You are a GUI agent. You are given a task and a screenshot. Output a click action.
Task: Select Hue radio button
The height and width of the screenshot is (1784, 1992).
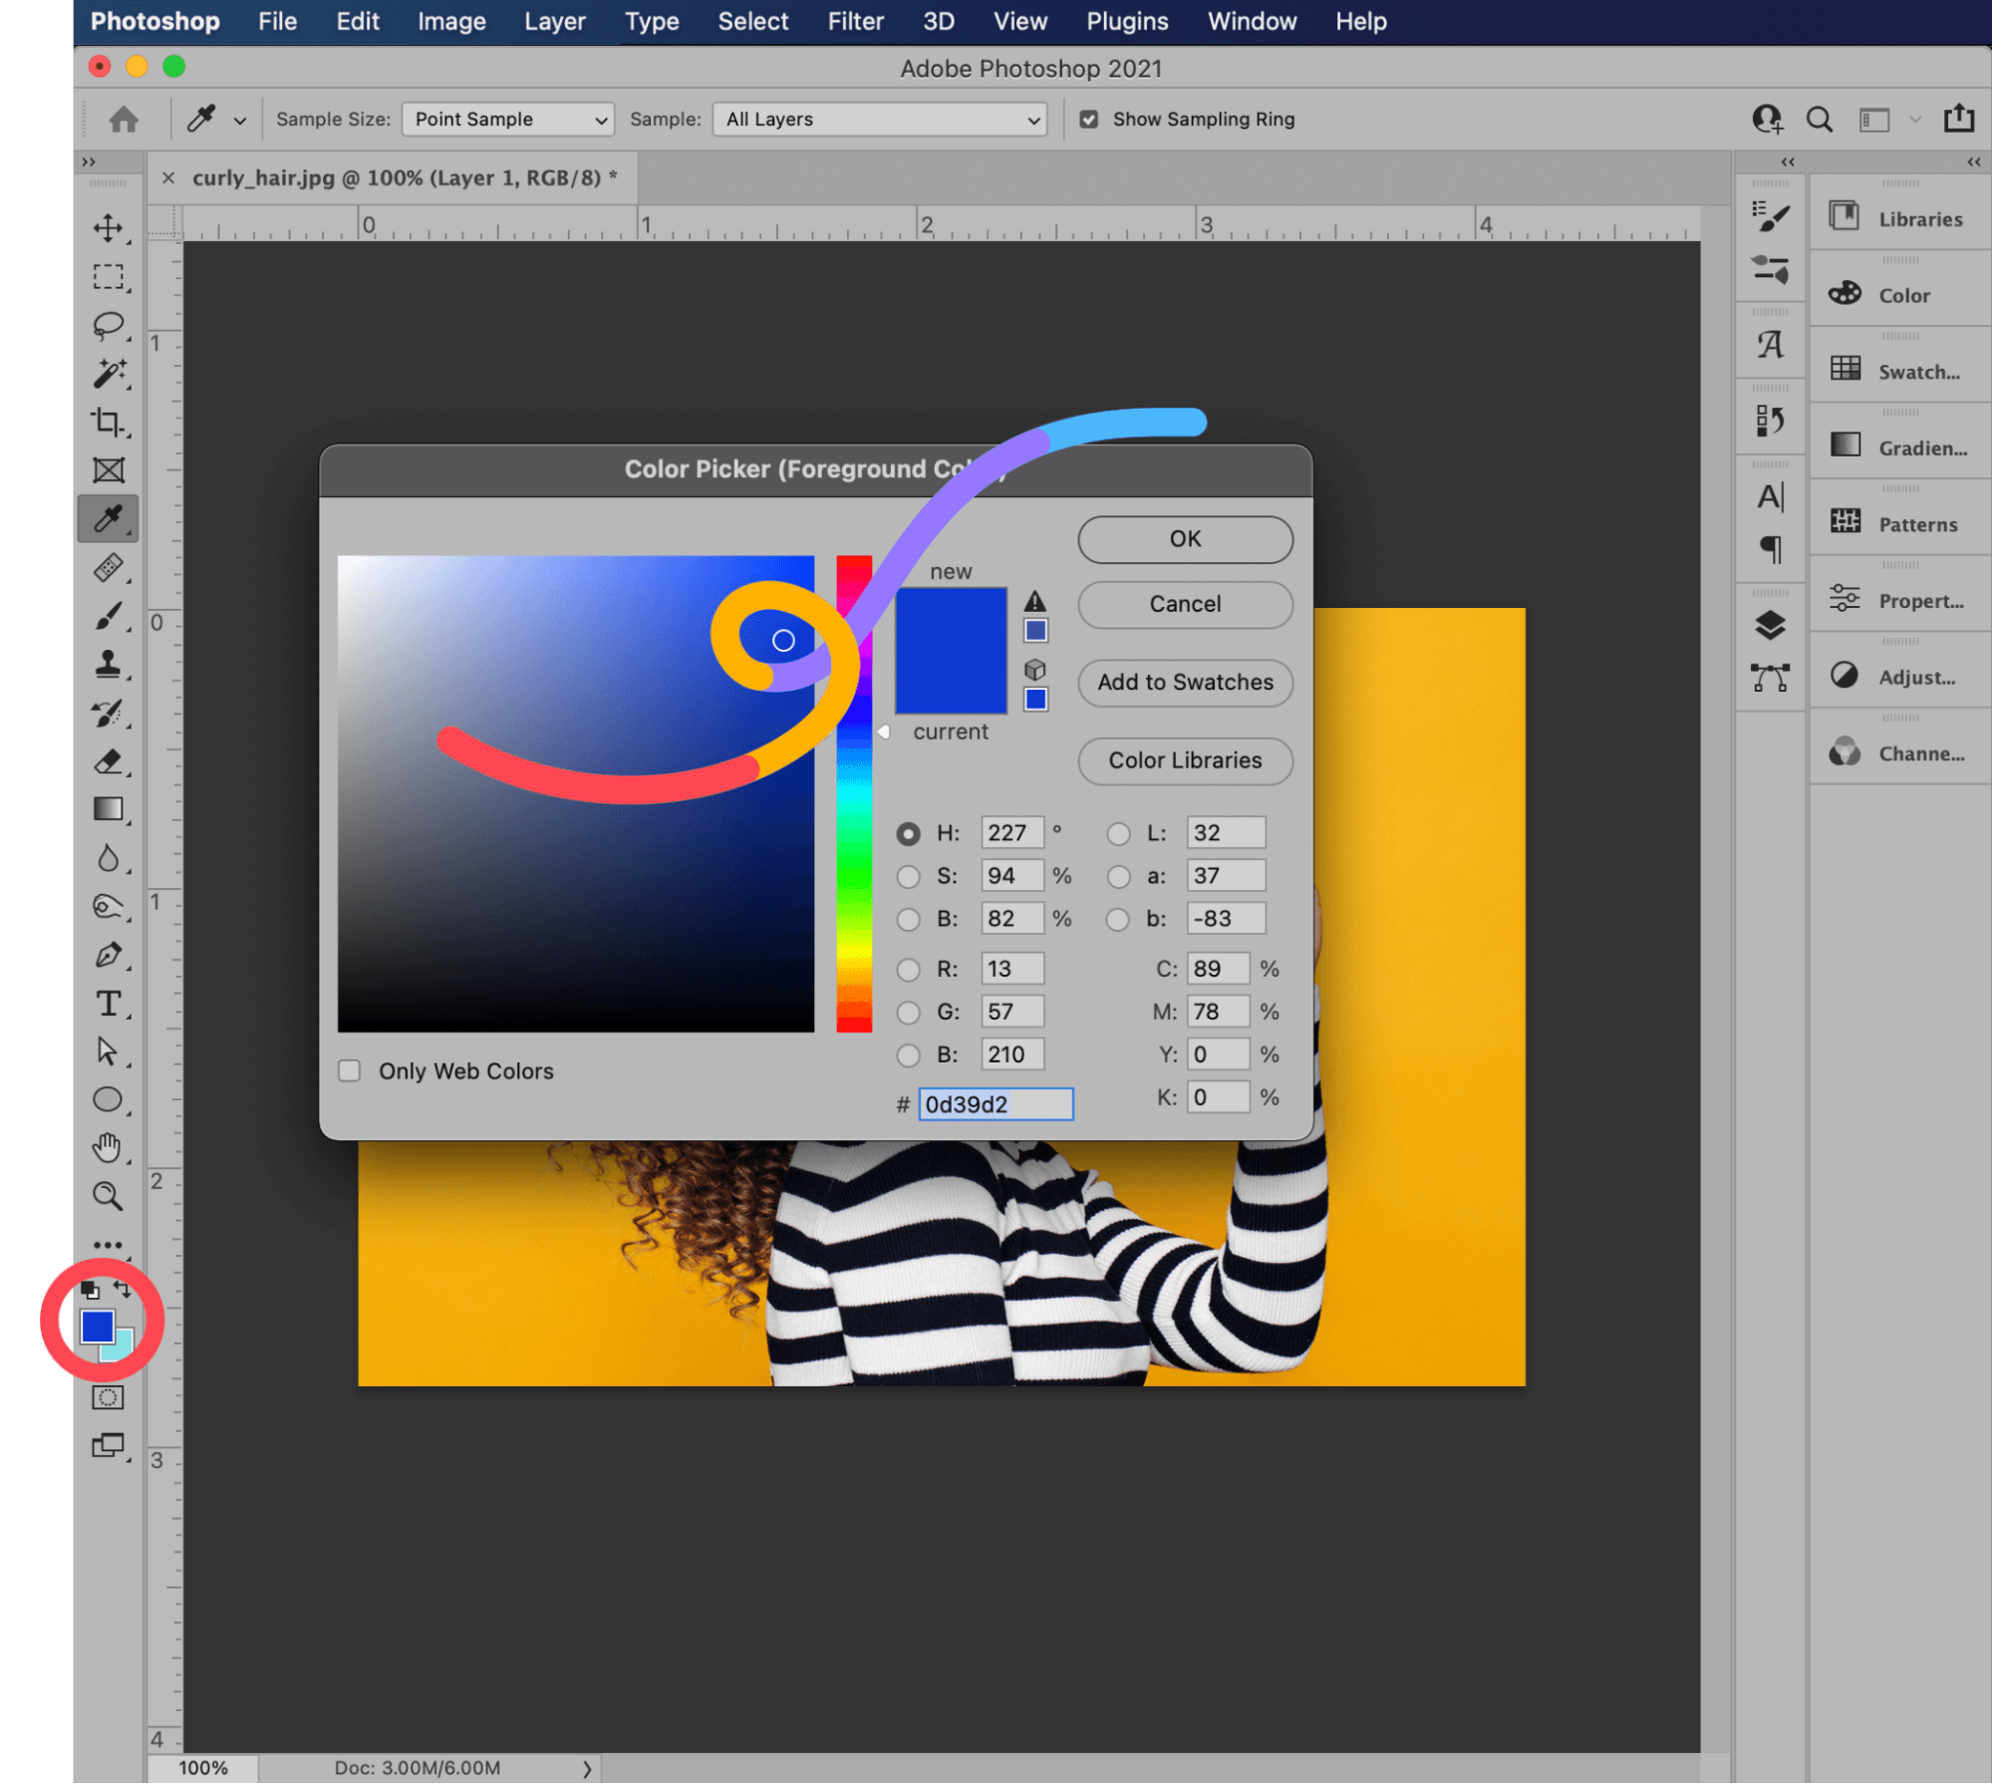tap(909, 832)
